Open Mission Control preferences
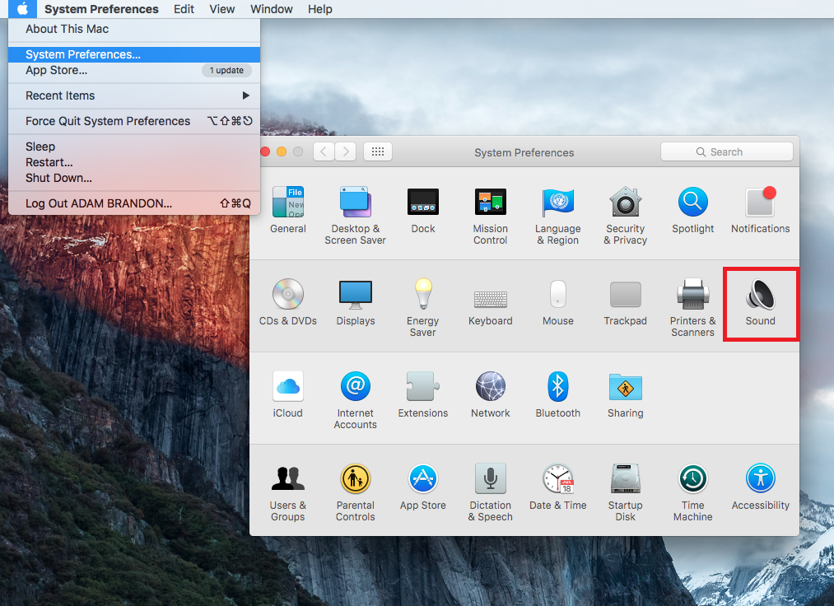 click(x=491, y=216)
